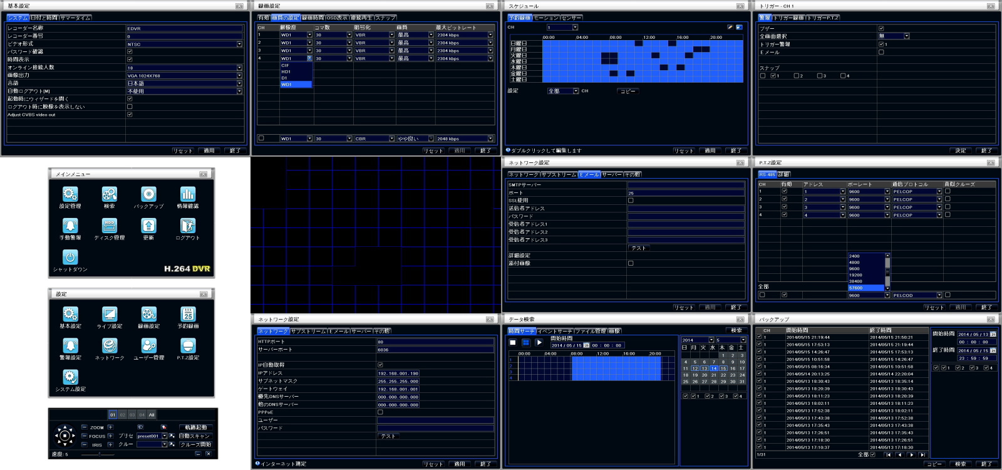1002x470 pixels.
Task: Open the システム設定 gear icon
Action: 70,377
